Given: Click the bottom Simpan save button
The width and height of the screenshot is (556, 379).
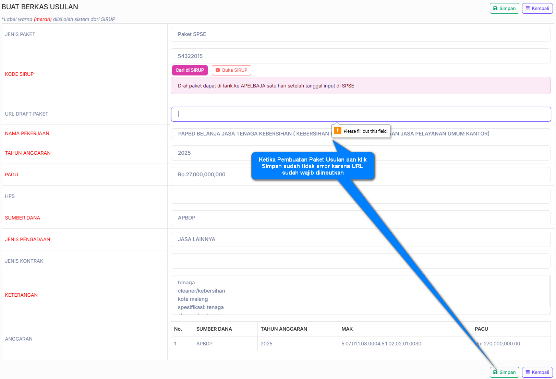Looking at the screenshot, I should [504, 372].
